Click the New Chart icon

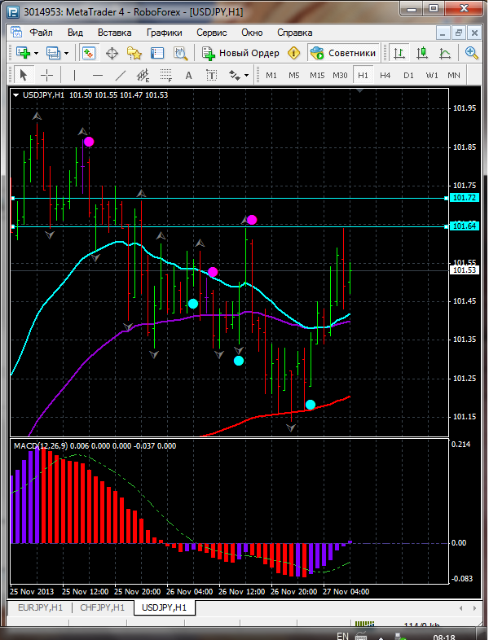(x=22, y=53)
